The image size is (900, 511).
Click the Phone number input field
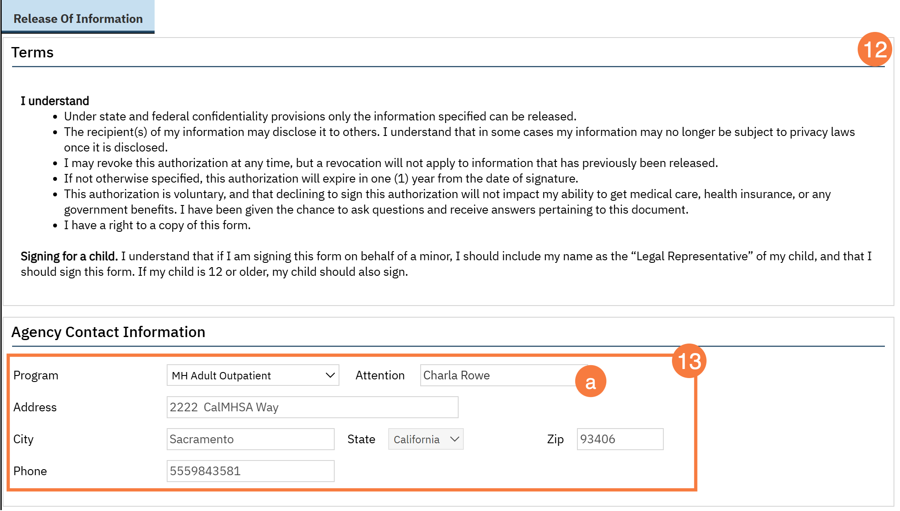click(250, 471)
